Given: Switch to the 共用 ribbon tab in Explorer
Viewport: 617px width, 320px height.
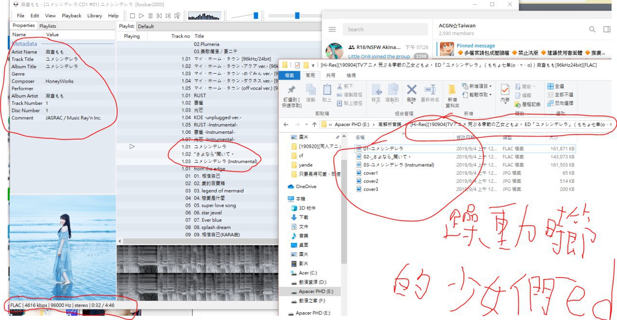Looking at the screenshot, I should tap(331, 76).
